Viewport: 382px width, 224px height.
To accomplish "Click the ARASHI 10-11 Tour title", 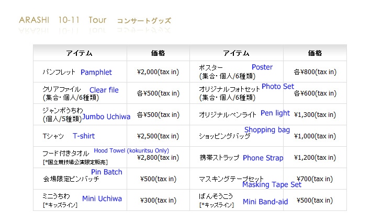I will (62, 20).
